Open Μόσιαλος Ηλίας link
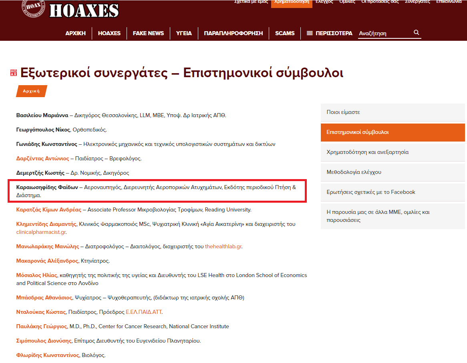The width and height of the screenshot is (467, 363). [x=36, y=275]
